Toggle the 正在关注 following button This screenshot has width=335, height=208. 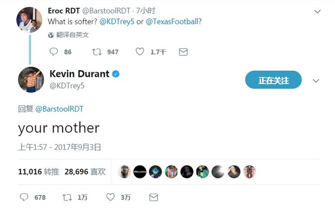pos(273,80)
